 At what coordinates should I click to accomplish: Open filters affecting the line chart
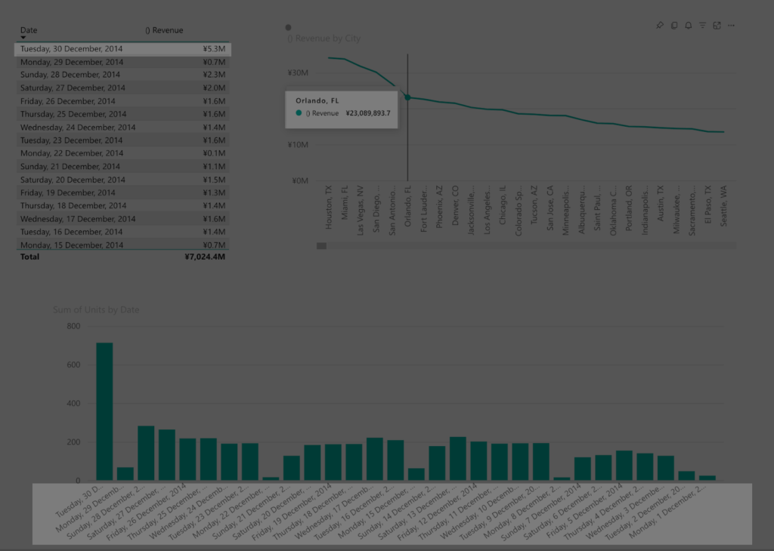[702, 26]
